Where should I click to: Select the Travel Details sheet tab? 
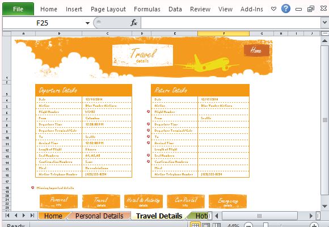pos(159,216)
